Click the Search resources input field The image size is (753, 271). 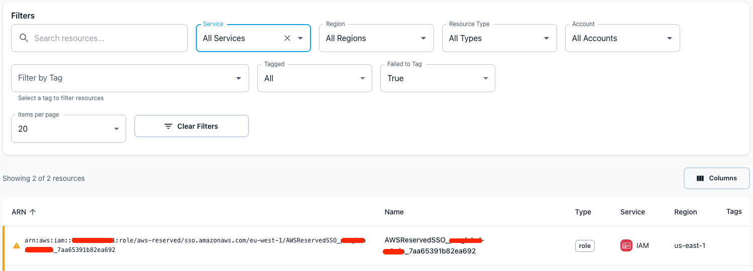click(99, 38)
